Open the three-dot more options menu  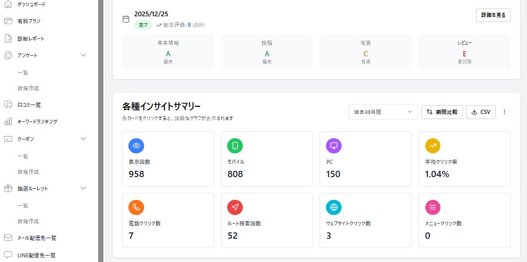point(504,112)
